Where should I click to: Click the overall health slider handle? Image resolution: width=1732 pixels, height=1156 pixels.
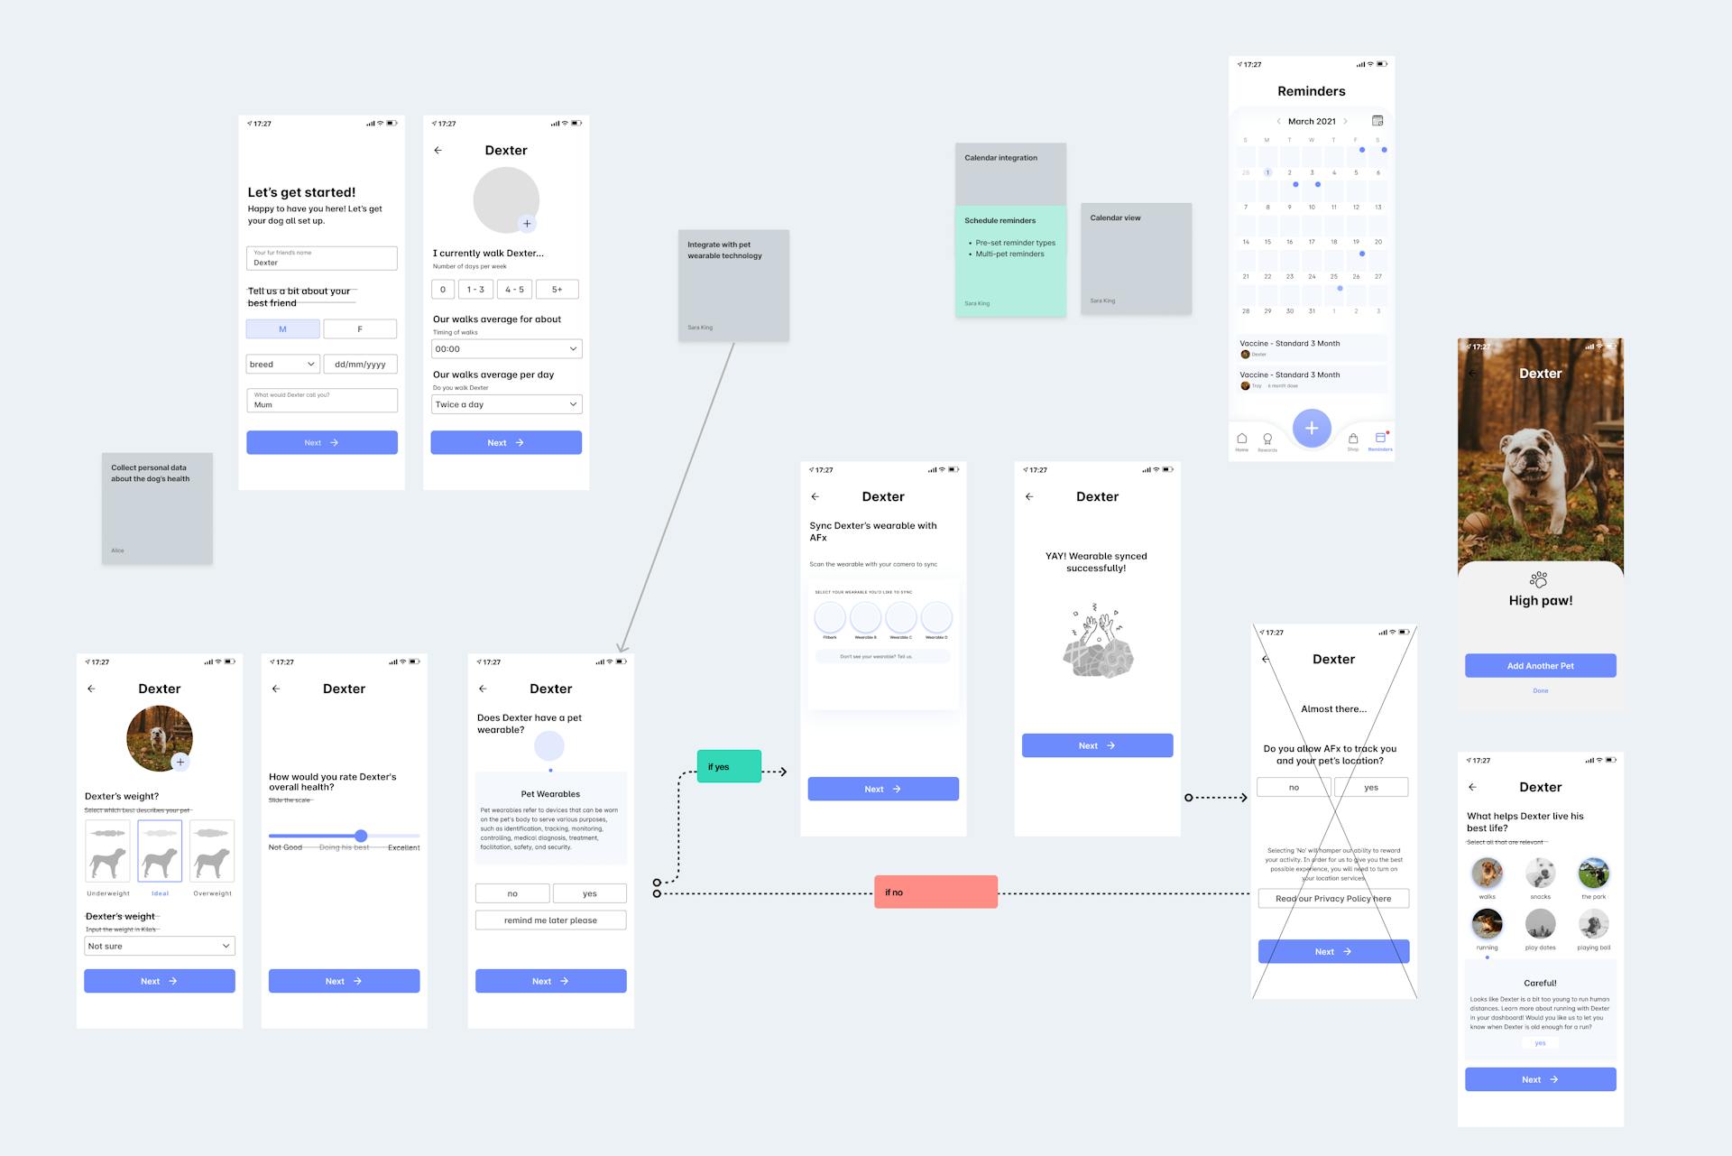361,836
